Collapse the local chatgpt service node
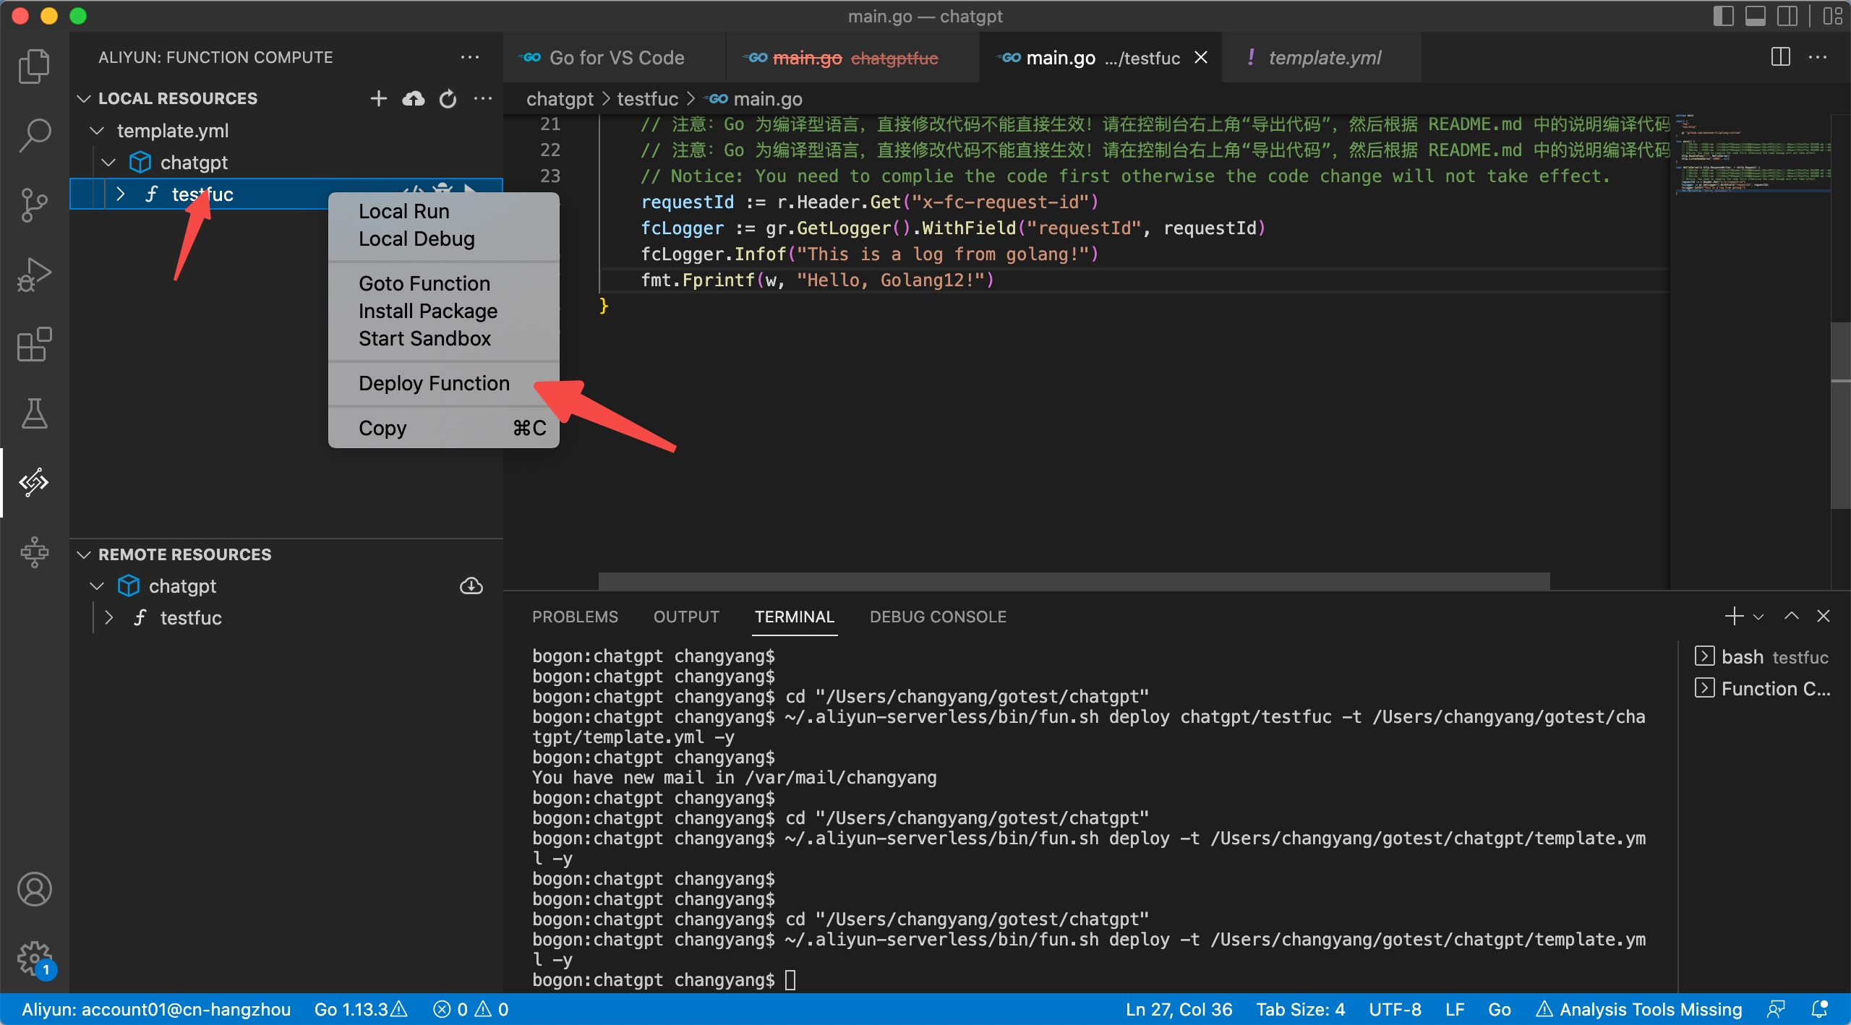 [x=108, y=163]
